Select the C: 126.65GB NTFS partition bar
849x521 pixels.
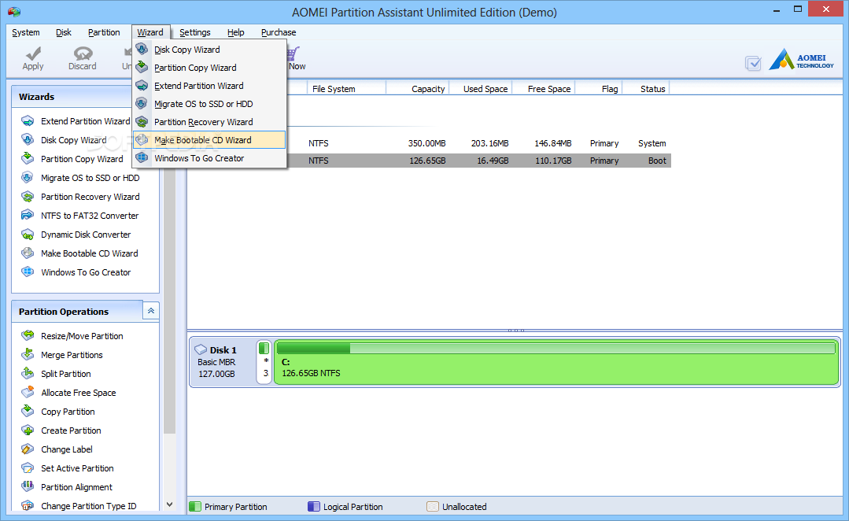(556, 362)
